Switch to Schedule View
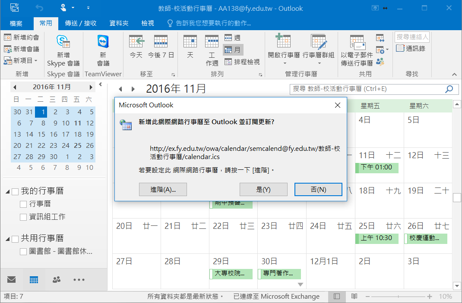 pyautogui.click(x=242, y=62)
